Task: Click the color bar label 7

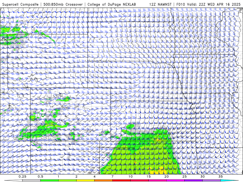Action: (112, 177)
